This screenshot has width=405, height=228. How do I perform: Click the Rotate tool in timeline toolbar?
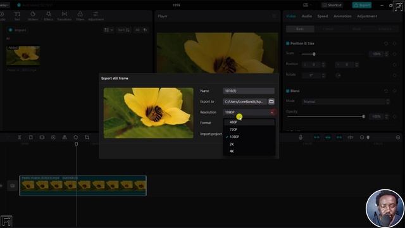(x=76, y=137)
